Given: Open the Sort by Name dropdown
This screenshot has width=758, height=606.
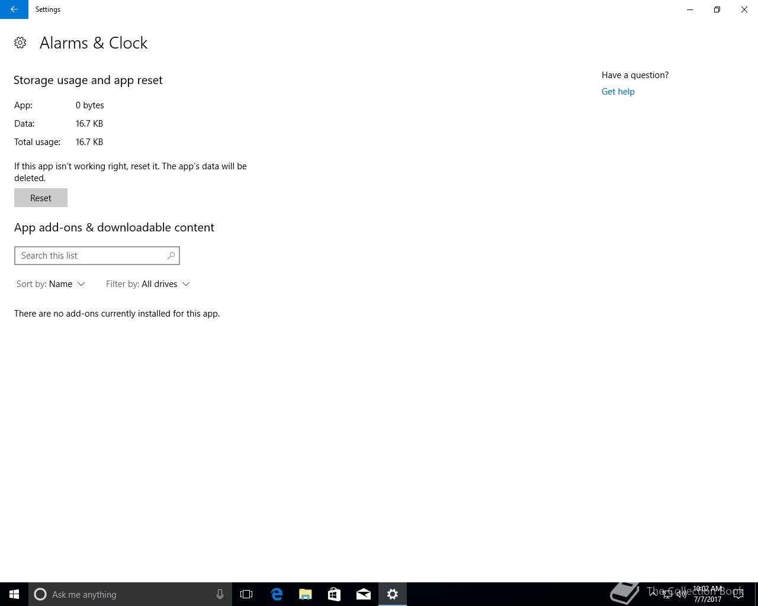Looking at the screenshot, I should coord(51,284).
